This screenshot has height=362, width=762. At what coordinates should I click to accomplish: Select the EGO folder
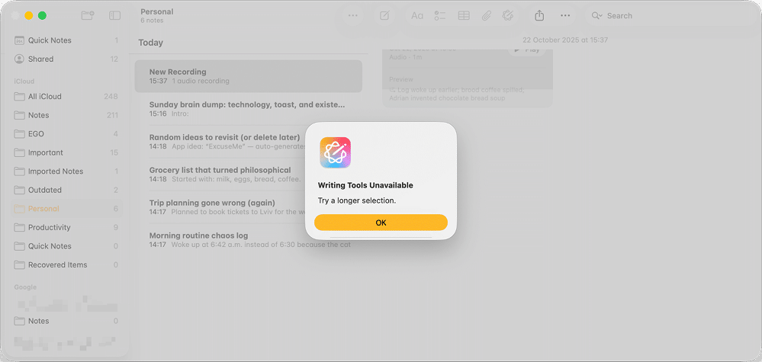point(66,134)
